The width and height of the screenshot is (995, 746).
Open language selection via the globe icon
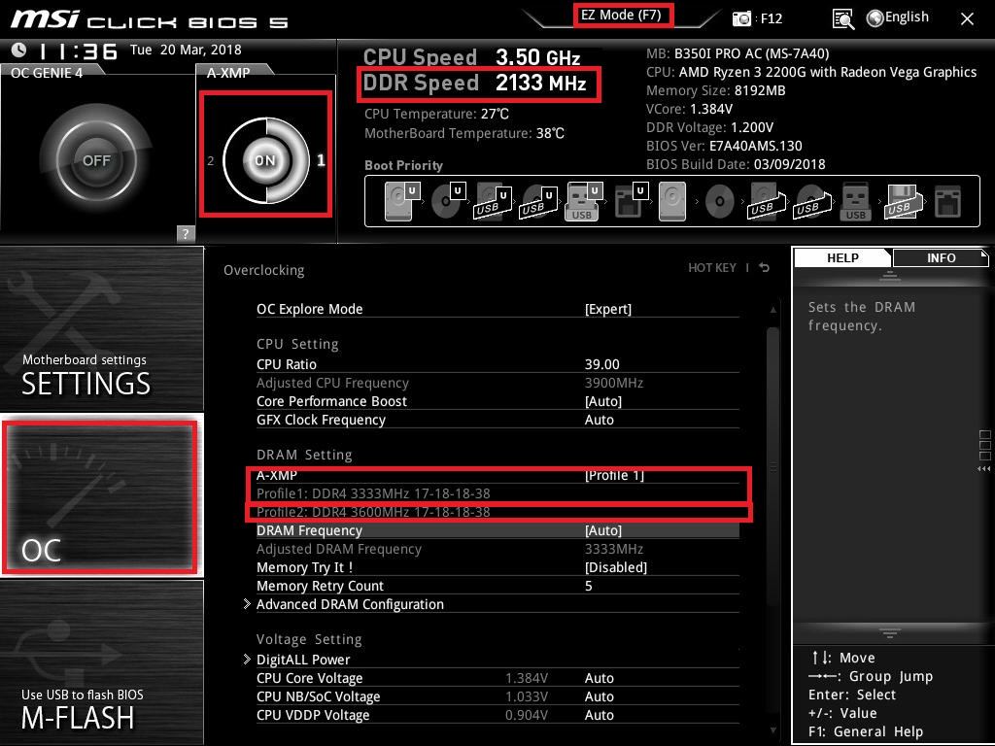[x=875, y=18]
